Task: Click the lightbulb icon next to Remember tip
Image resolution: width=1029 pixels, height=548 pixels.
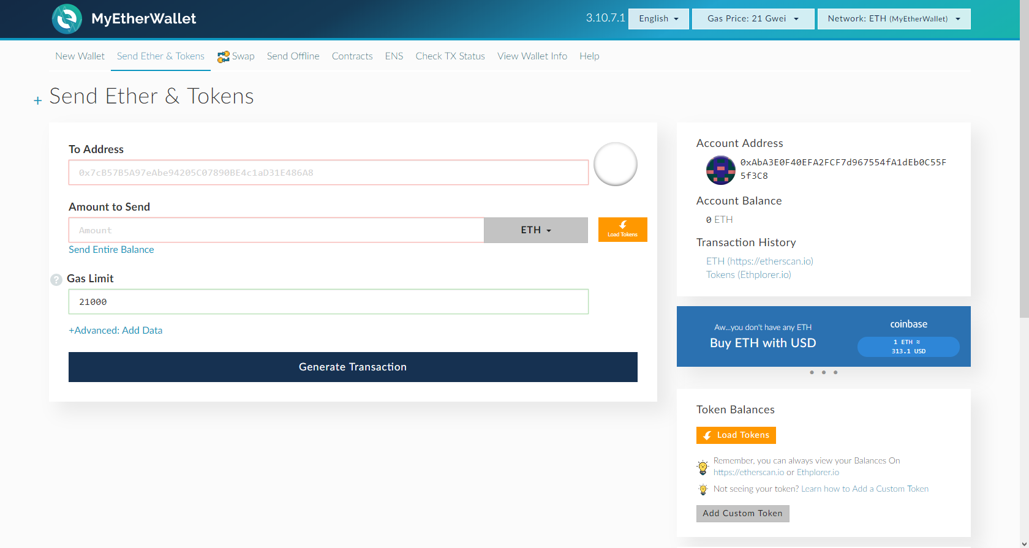Action: click(x=703, y=467)
